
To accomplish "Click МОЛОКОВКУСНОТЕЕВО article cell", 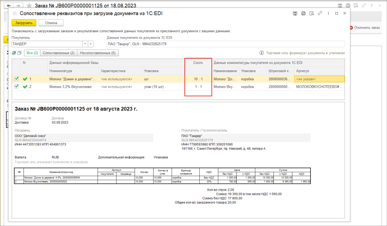I will coord(319,87).
